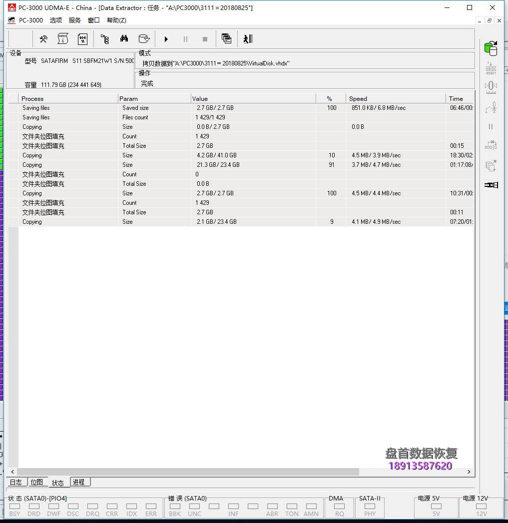This screenshot has height=523, width=508.
Task: Switch to the 日志 log tab
Action: point(15,482)
